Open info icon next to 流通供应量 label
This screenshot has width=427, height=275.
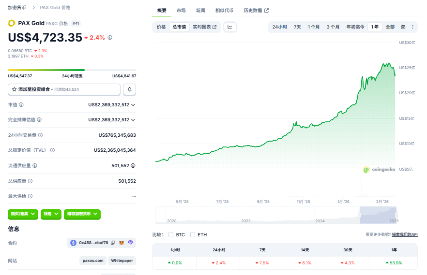point(35,165)
